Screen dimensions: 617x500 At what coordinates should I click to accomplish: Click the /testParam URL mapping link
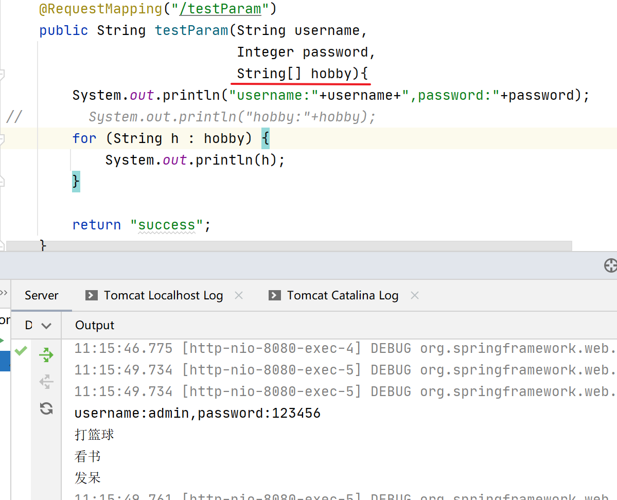[x=221, y=9]
